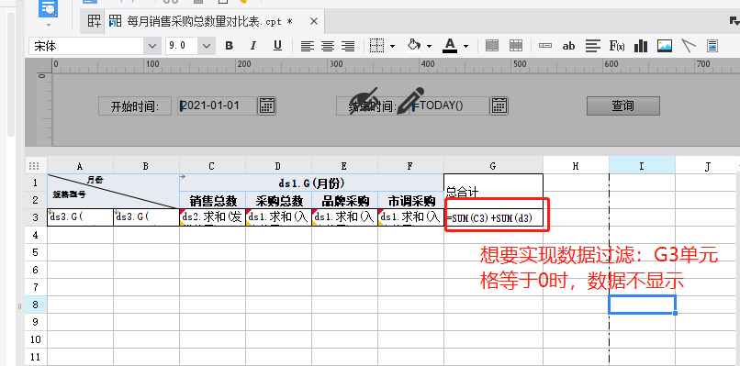Toggle bold formatting
This screenshot has width=740, height=366.
pyautogui.click(x=230, y=46)
